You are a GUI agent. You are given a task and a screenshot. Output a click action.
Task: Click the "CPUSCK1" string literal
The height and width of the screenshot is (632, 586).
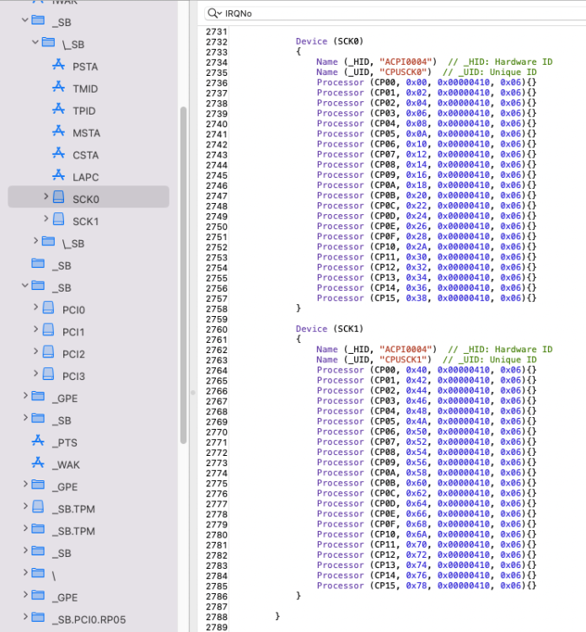point(402,360)
